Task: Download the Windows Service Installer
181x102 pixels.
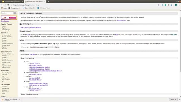Action: (x=41, y=71)
